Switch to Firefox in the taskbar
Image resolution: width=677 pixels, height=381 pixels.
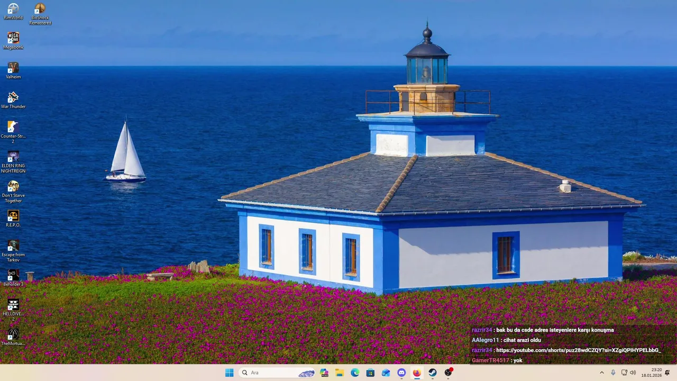point(417,373)
